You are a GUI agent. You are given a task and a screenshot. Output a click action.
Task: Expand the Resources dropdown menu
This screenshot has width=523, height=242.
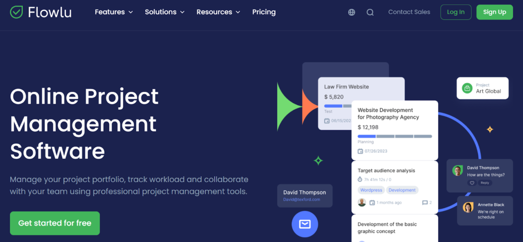pos(218,12)
